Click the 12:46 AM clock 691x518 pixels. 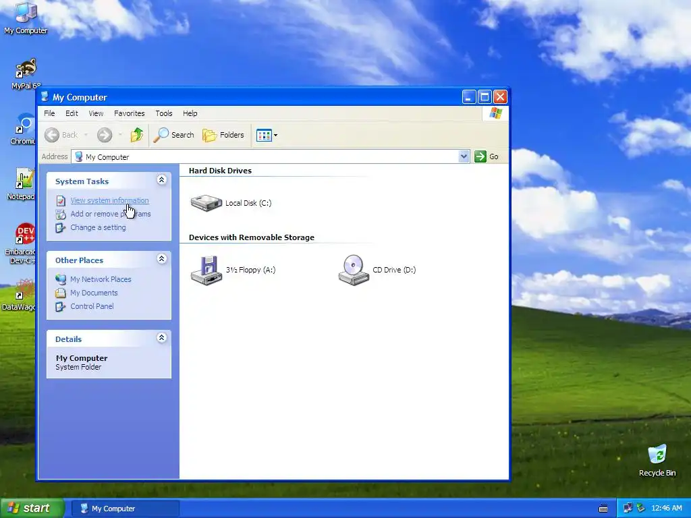(666, 509)
